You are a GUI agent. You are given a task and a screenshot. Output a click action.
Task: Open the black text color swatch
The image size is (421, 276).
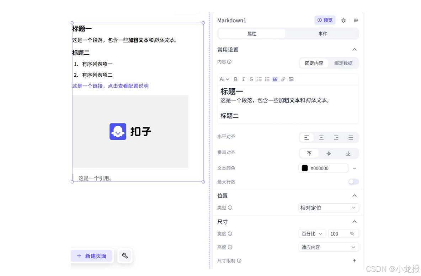click(304, 168)
